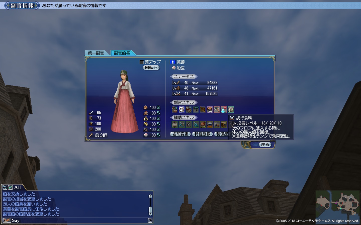The width and height of the screenshot is (361, 225).
Task: Click the cooking pot over fire skill icon
Action: click(x=210, y=124)
